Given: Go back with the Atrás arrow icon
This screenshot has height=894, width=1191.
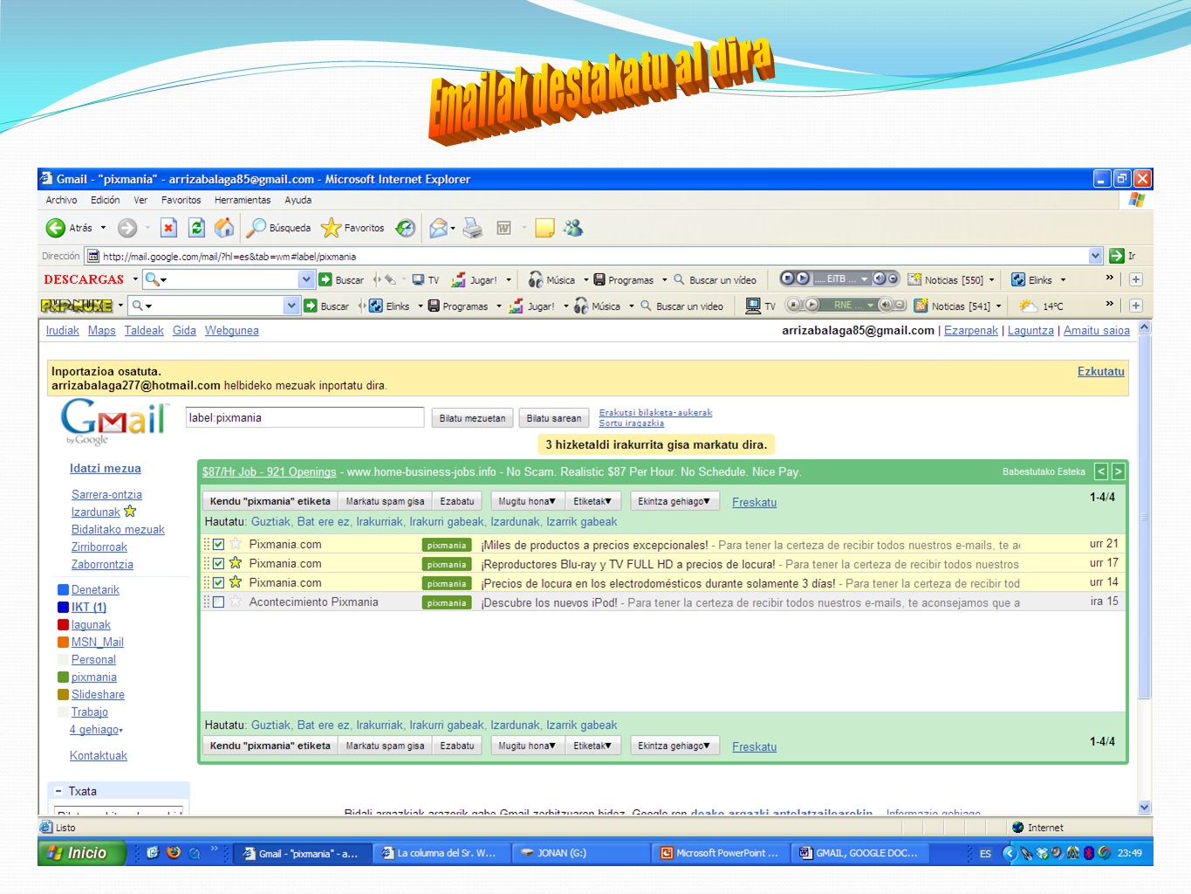Looking at the screenshot, I should tap(56, 228).
